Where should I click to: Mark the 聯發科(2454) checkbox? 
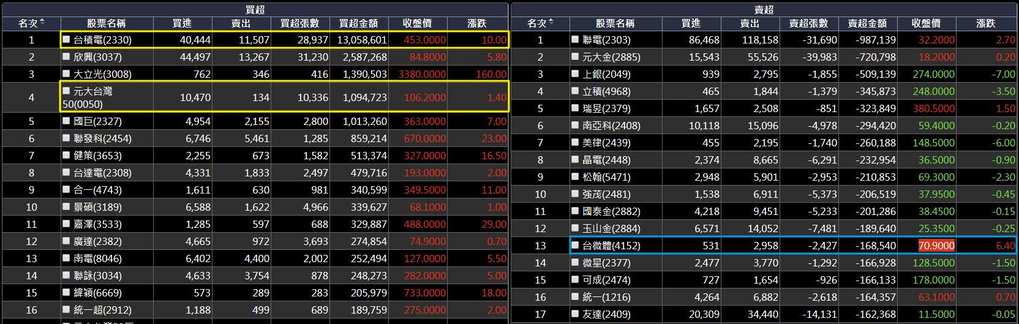[66, 138]
